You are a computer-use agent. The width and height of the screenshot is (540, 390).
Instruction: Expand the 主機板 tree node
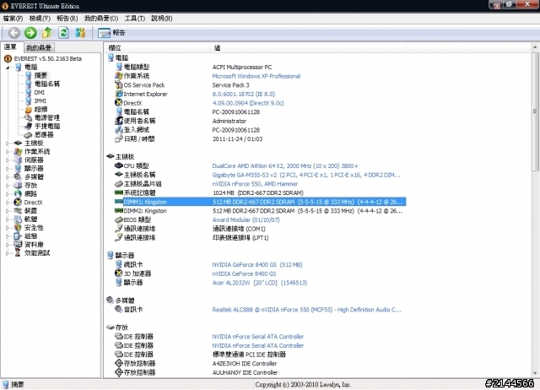[x=8, y=143]
